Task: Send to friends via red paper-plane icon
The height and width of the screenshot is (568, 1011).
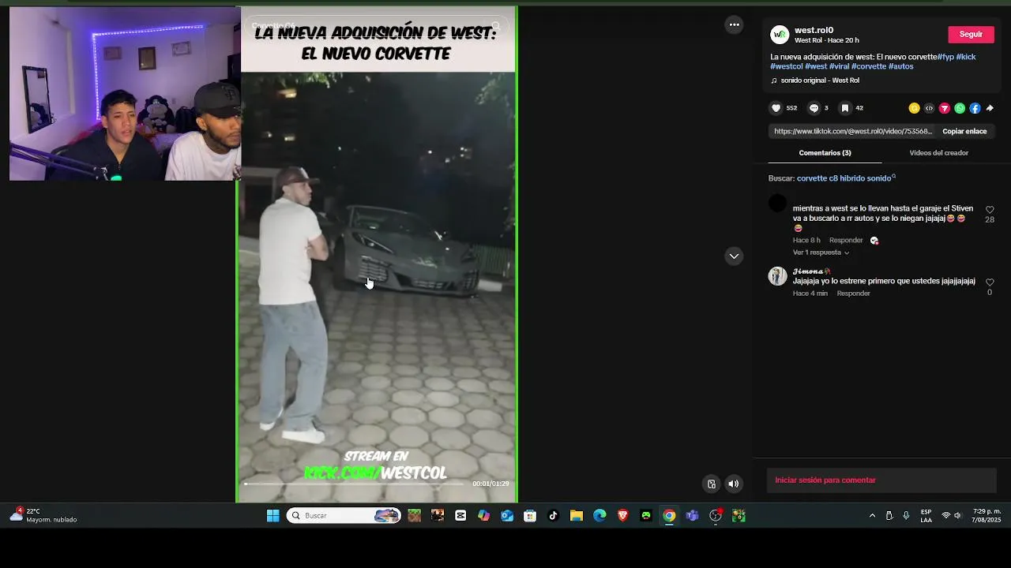Action: (x=944, y=108)
